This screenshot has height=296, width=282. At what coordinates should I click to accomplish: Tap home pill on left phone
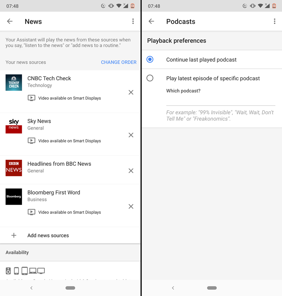70,288
